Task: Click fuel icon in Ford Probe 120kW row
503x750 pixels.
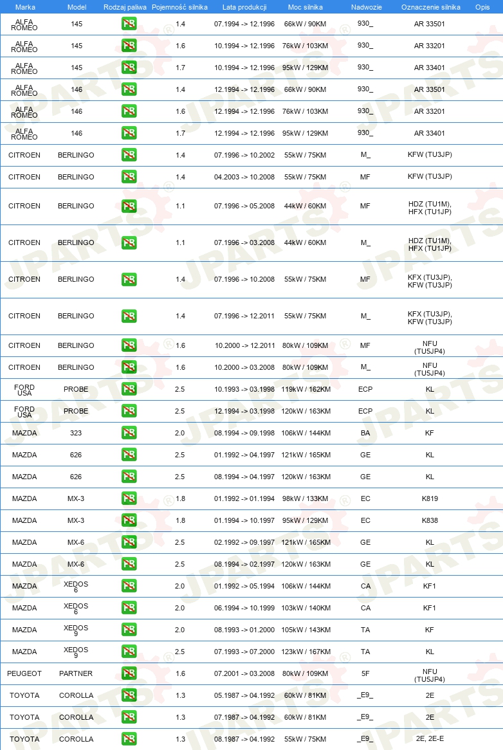Action: [129, 411]
